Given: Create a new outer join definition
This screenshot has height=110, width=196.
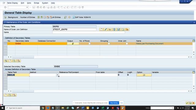Looking at the screenshot, I should [x=101, y=29].
